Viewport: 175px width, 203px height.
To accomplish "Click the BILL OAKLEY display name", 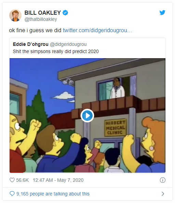I will (43, 13).
